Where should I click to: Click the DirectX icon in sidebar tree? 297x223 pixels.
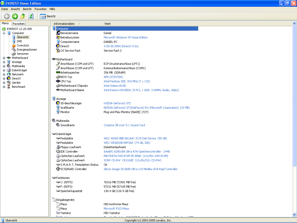pyautogui.click(x=9, y=78)
